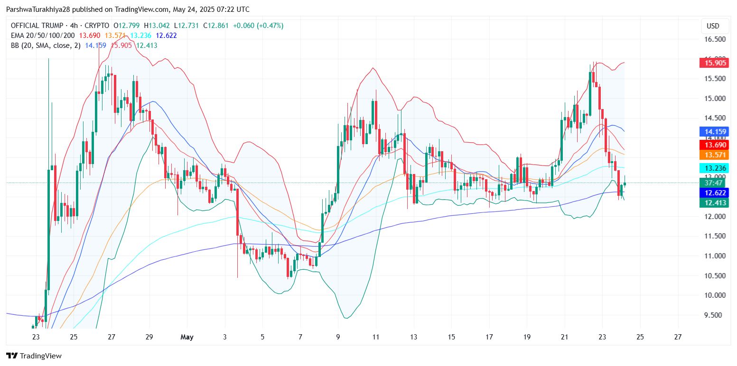Click the blue 14.159 price-scale tag

pyautogui.click(x=714, y=132)
